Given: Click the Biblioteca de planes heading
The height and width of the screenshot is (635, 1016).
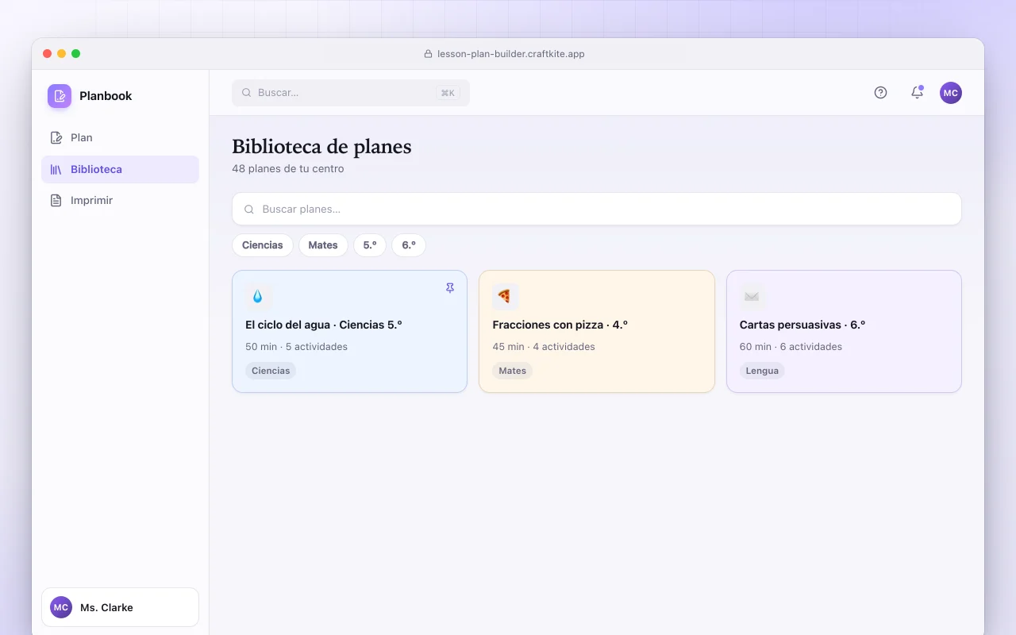Looking at the screenshot, I should 321,147.
